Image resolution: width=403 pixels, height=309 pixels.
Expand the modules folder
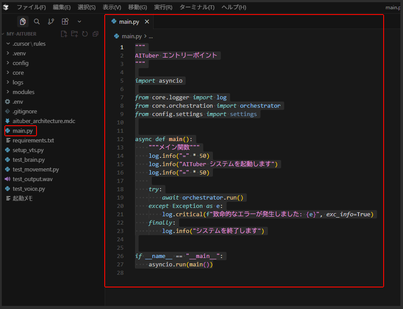tap(23, 92)
